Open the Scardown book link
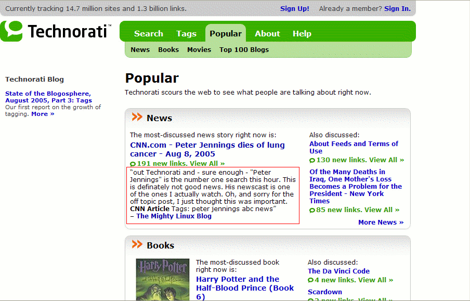This screenshot has width=470, height=301. (x=325, y=292)
